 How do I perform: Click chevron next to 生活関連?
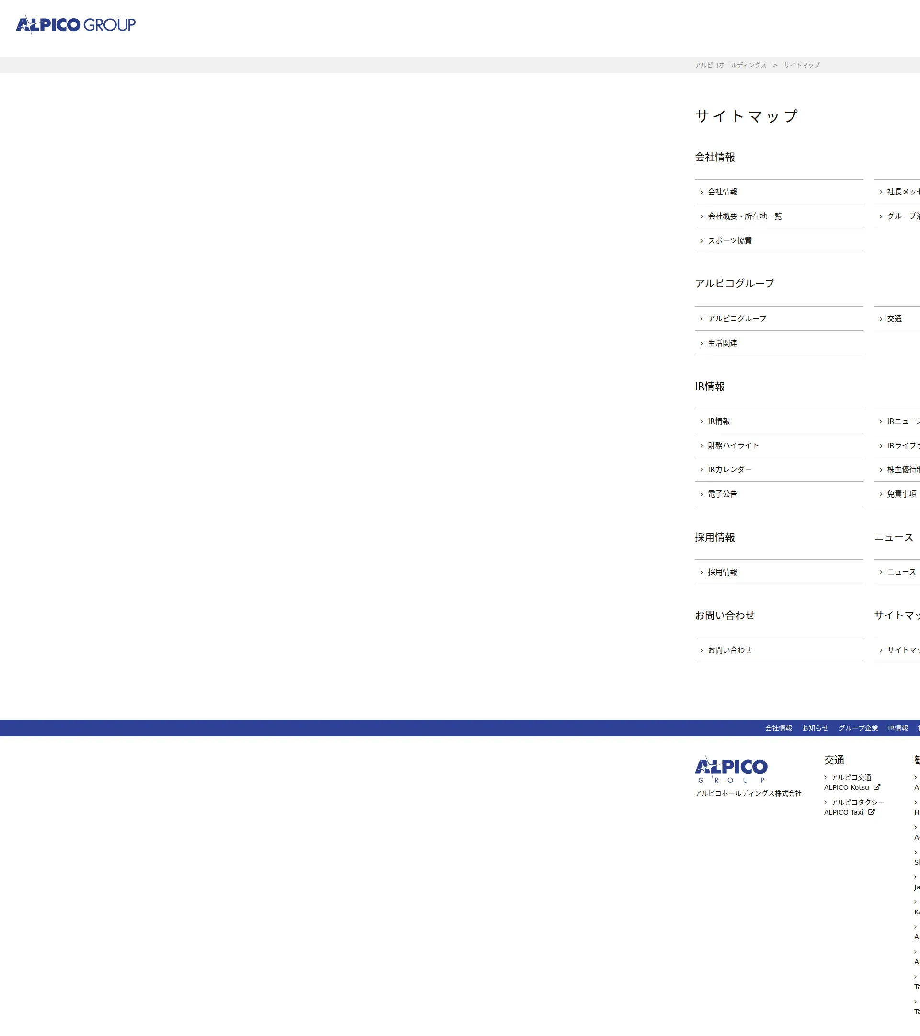(x=701, y=343)
